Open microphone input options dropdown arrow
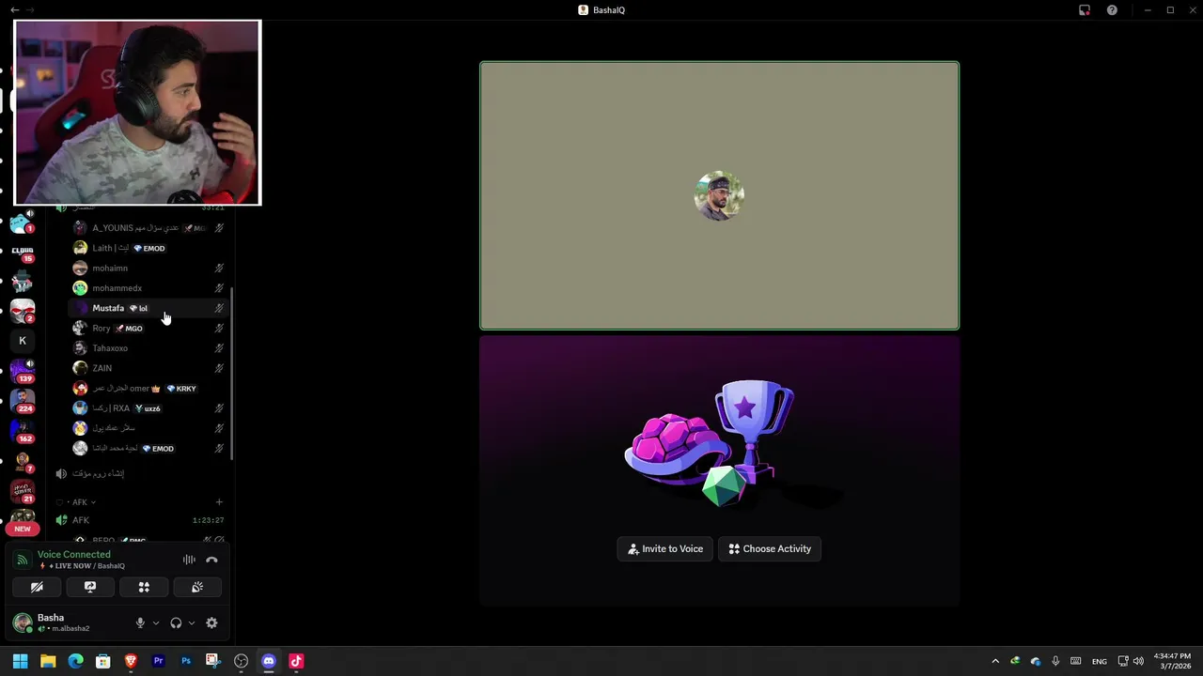Viewport: 1203px width, 676px height. tap(156, 622)
